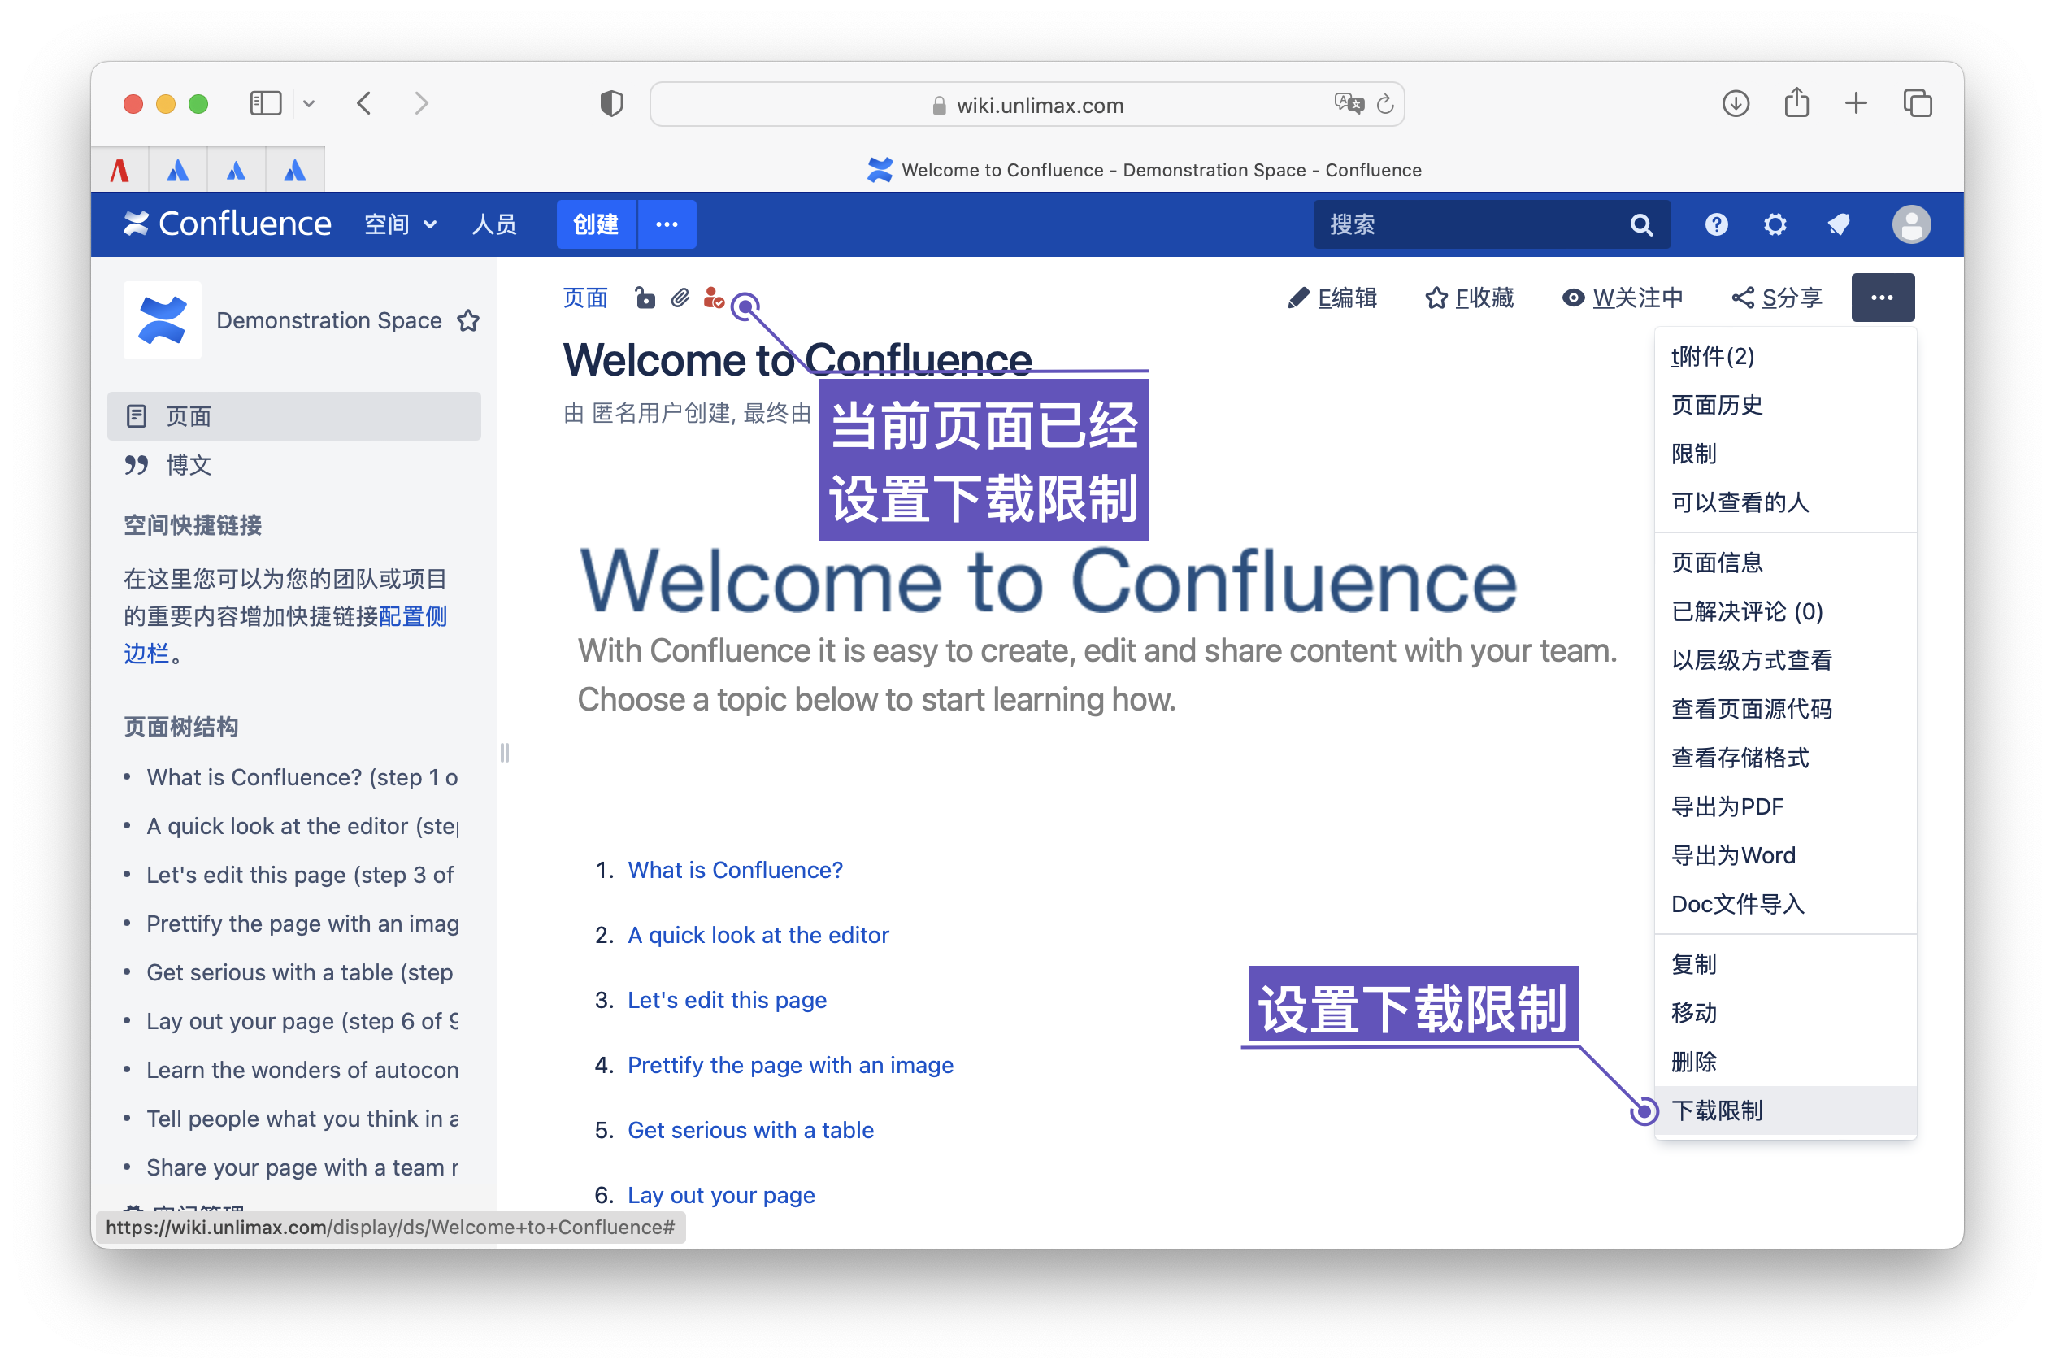Select 下载限制 from the menu
This screenshot has width=2055, height=1369.
pos(1716,1110)
